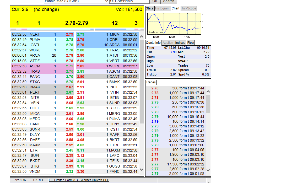Screen dimensions: 302x183
Task: Click the Search button
Action: pos(169,1)
